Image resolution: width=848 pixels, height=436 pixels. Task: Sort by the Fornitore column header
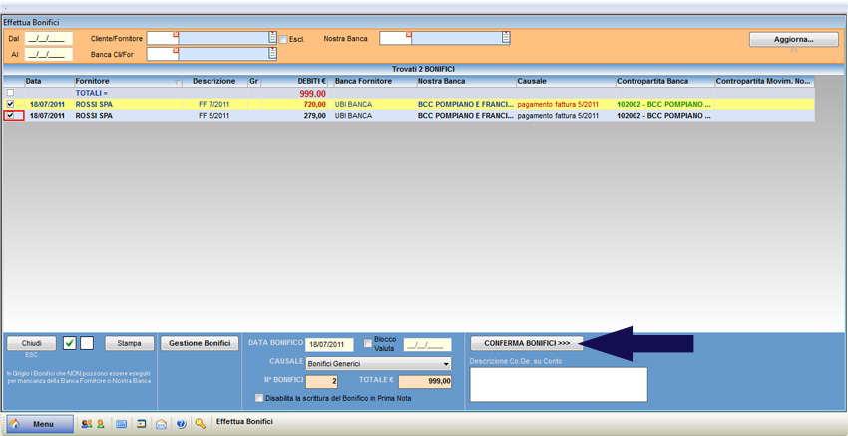pyautogui.click(x=92, y=81)
